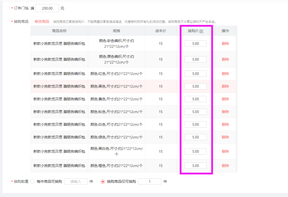This screenshot has height=197, width=288.
Task: Click the edit icon beside 换购价 header
Action: [x=202, y=31]
